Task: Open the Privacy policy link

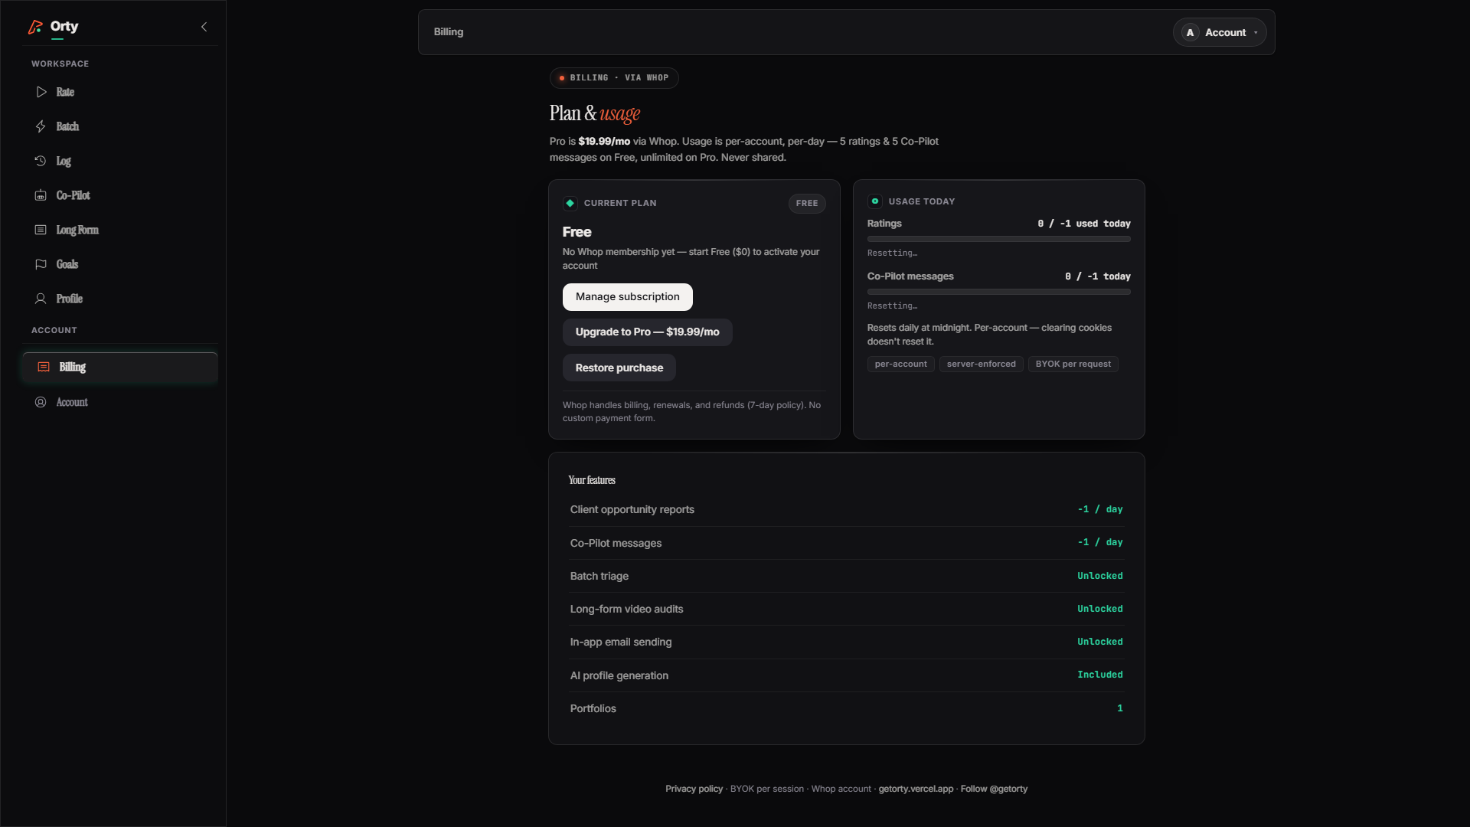Action: (x=694, y=789)
